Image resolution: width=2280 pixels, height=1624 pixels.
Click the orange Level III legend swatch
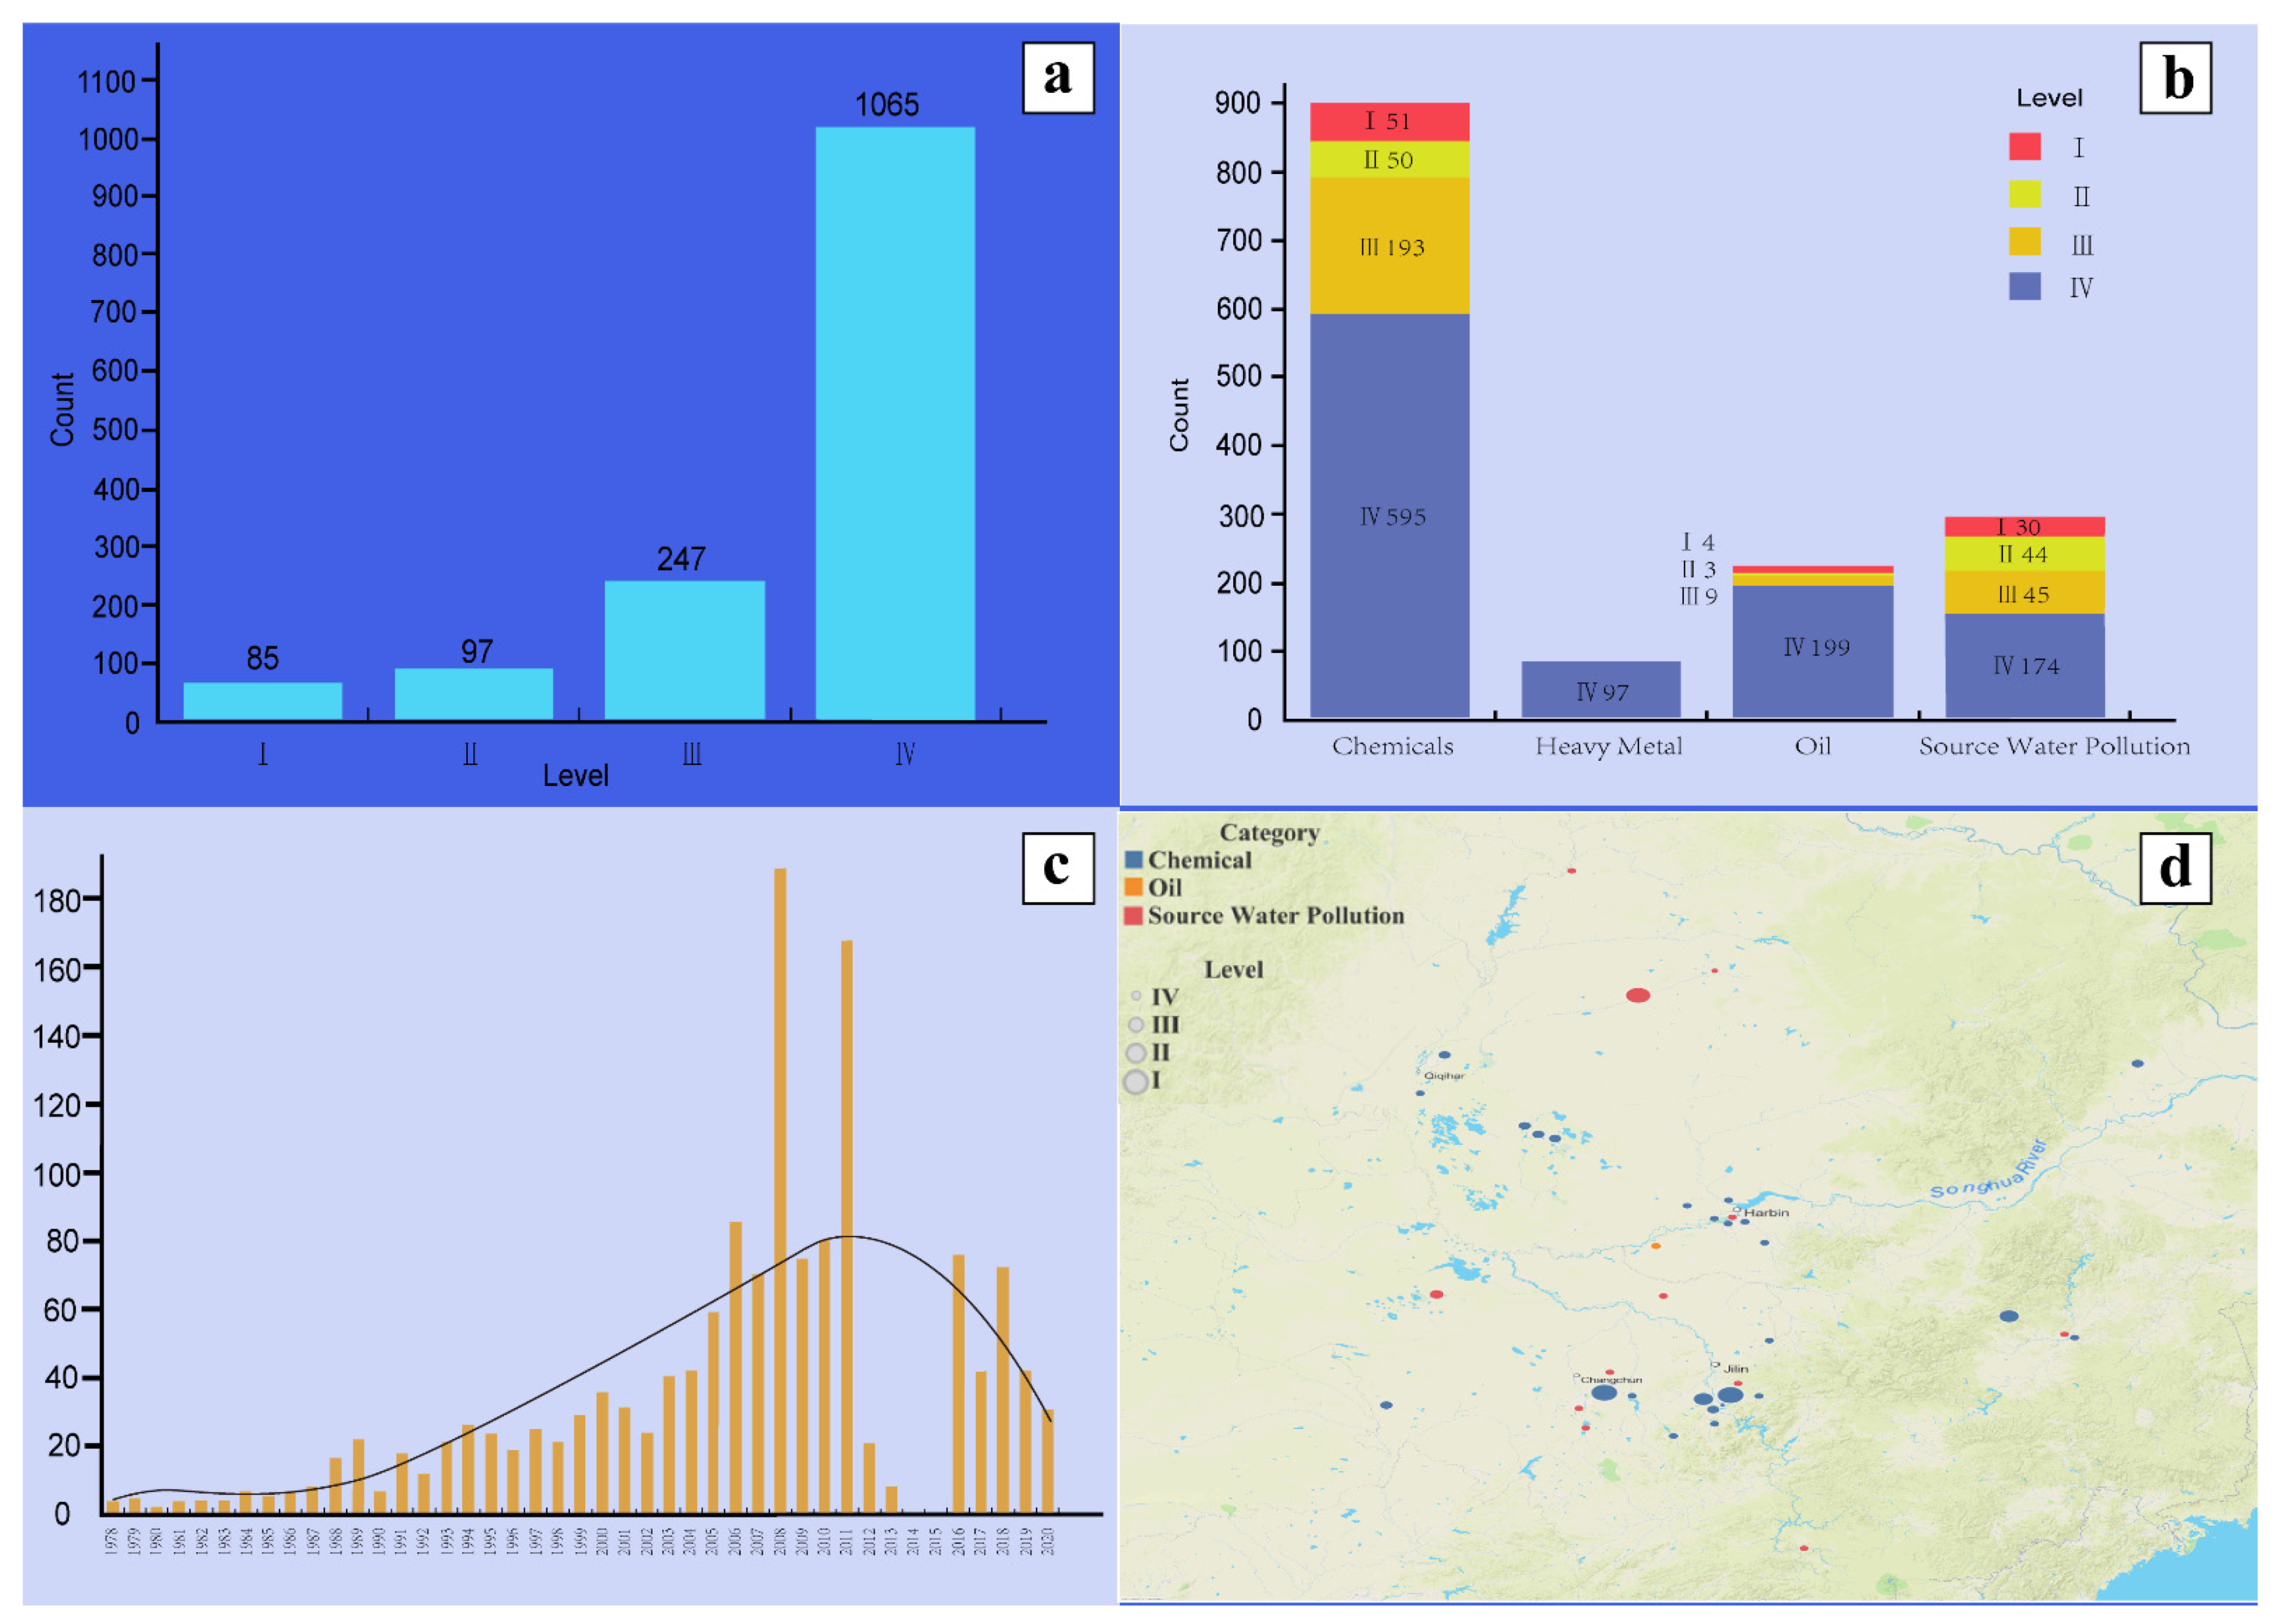pos(2024,241)
